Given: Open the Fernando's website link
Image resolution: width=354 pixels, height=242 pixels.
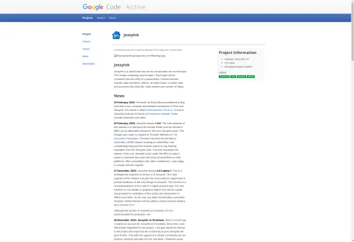Looking at the screenshot, I should coord(159,114).
